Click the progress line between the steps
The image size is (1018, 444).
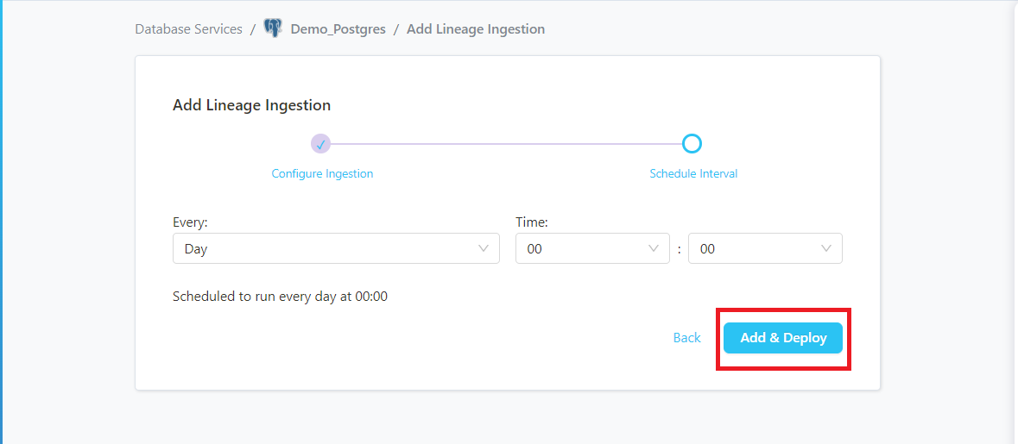505,144
